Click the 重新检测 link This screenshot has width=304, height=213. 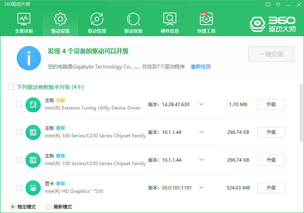coord(201,67)
